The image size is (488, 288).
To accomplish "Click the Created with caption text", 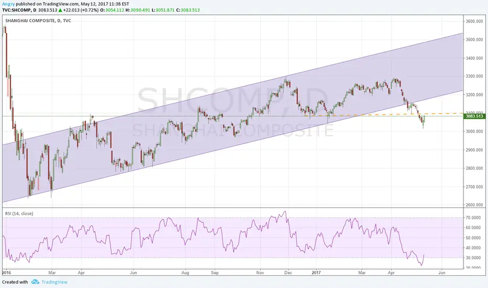I will (x=15, y=282).
